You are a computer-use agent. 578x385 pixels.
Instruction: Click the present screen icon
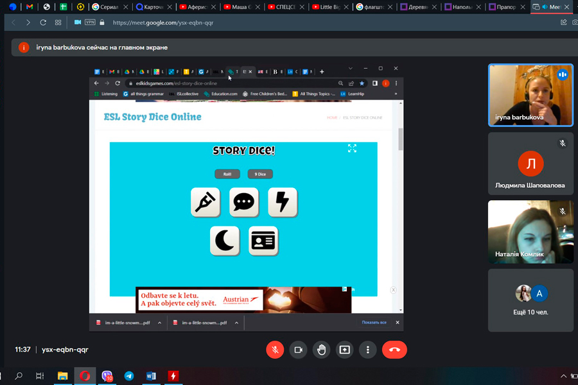pos(344,350)
